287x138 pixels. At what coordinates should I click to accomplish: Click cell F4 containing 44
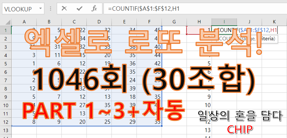[149, 55]
